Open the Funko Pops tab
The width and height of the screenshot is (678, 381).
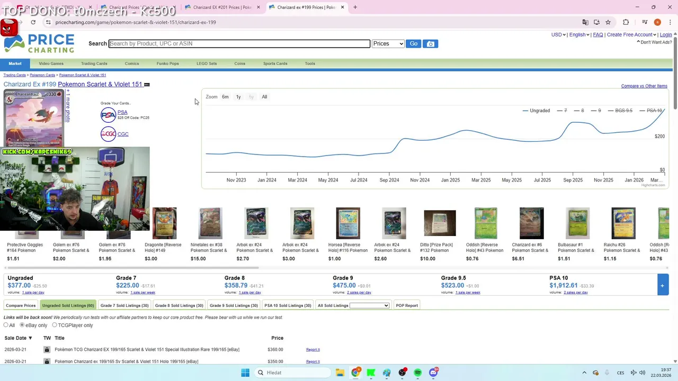(167, 63)
